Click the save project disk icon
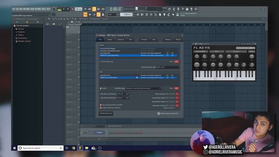 click(187, 9)
